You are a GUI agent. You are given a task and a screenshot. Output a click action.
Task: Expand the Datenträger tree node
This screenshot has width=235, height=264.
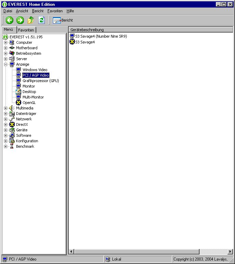pyautogui.click(x=5, y=114)
